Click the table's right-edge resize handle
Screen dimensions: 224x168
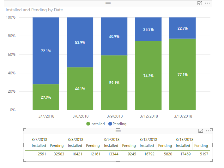(x=212, y=145)
